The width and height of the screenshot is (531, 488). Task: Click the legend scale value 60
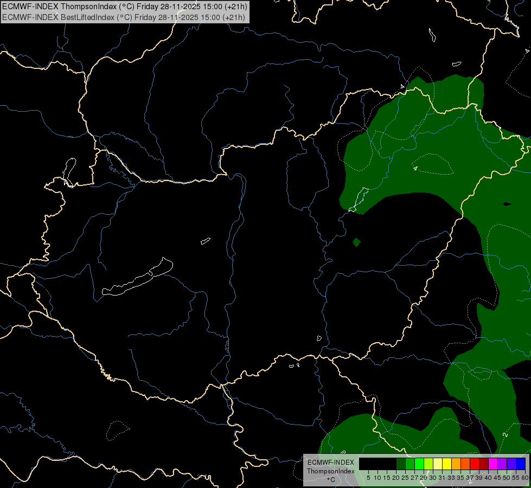point(525,478)
